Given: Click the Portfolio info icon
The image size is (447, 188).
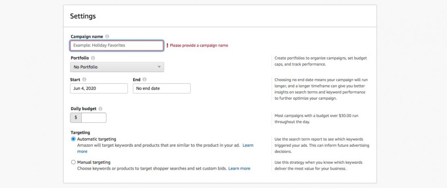Looking at the screenshot, I should (x=93, y=58).
